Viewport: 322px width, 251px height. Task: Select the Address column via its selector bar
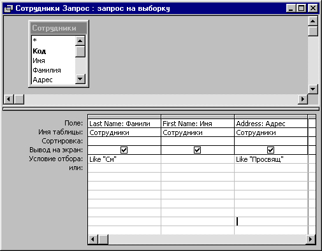click(271, 117)
